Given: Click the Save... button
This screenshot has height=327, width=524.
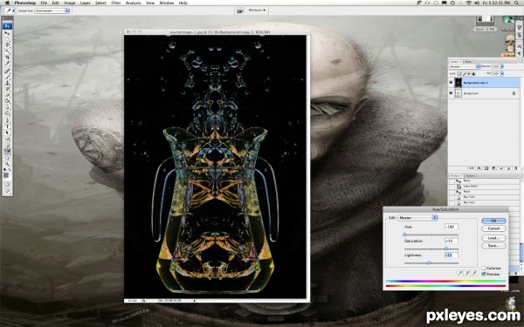Looking at the screenshot, I should (493, 246).
